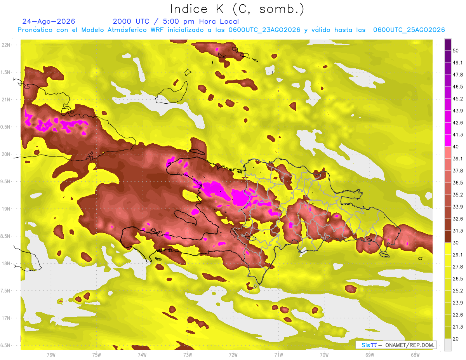
Task: Click the longitude axis label '69W'
Action: (370, 355)
